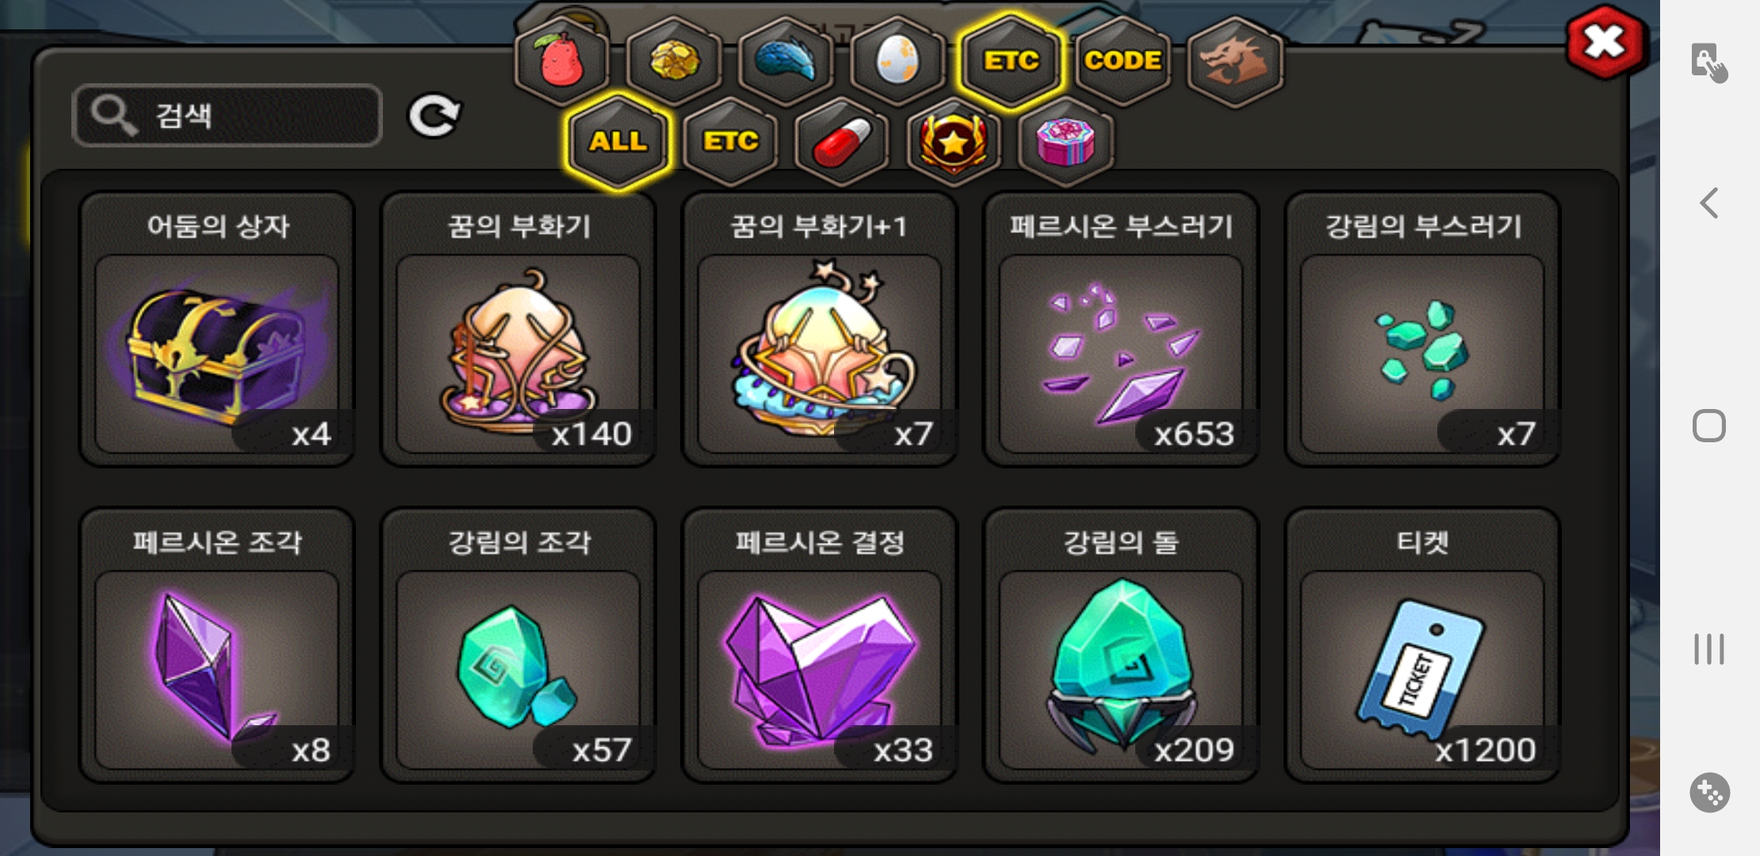Open the spotted egg category tab
Screen dimensions: 1760x856
[x=898, y=60]
